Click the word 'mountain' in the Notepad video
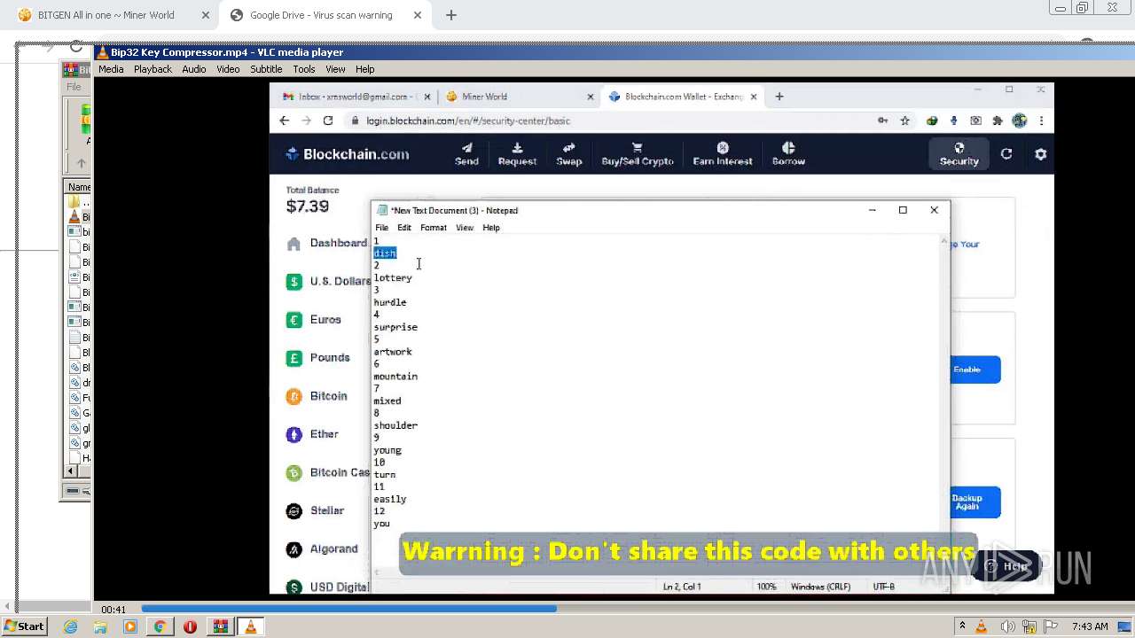1135x638 pixels. coord(395,377)
